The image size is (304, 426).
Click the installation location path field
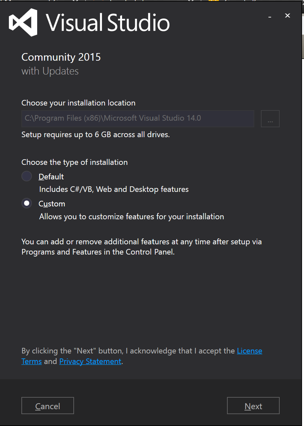(x=138, y=118)
